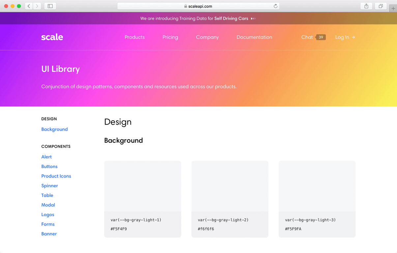Viewport: 397px width, 253px height.
Task: Click the COMPONENTS sidebar label
Action: [x=56, y=146]
